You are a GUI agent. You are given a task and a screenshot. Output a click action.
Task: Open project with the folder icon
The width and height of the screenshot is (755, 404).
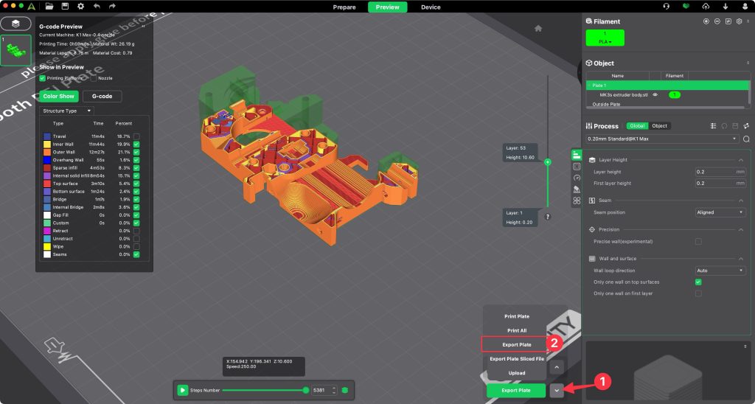pyautogui.click(x=49, y=7)
